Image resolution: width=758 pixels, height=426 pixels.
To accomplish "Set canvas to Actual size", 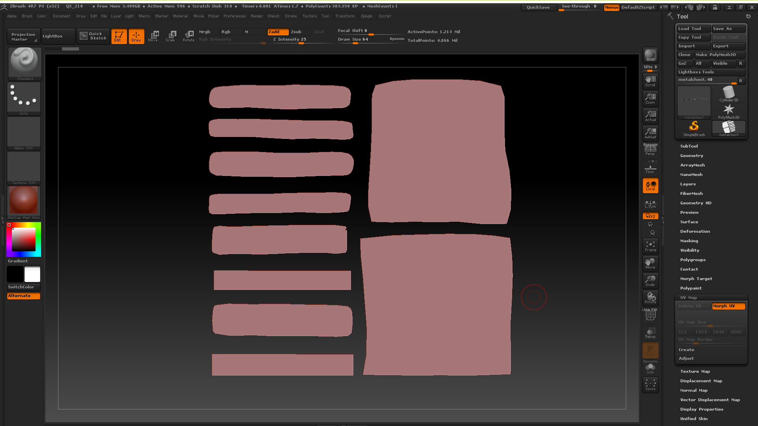I will (650, 116).
